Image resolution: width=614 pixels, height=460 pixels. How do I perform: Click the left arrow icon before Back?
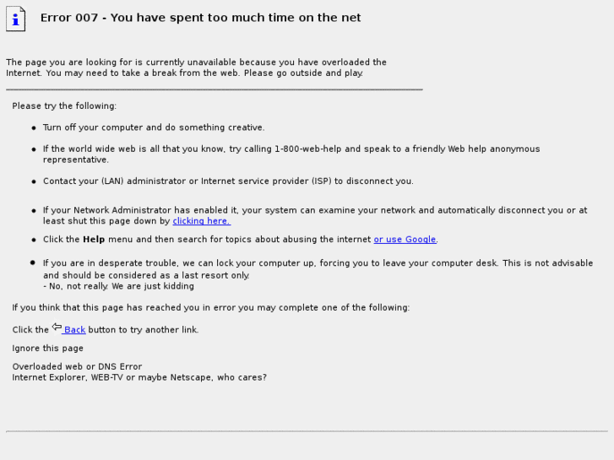(x=57, y=327)
